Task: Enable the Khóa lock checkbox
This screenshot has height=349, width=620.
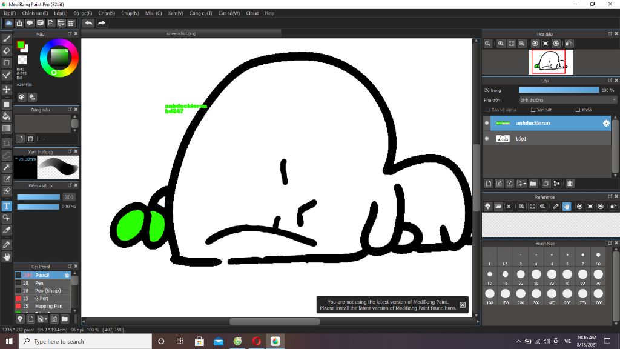Action: 578,110
